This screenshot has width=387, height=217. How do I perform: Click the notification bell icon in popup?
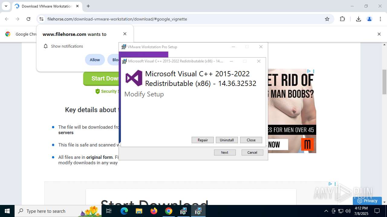[46, 46]
